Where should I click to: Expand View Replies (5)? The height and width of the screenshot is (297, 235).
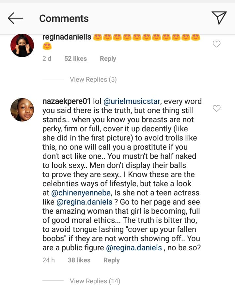pyautogui.click(x=93, y=79)
